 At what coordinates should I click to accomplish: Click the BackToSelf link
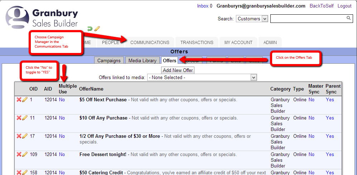322,6
